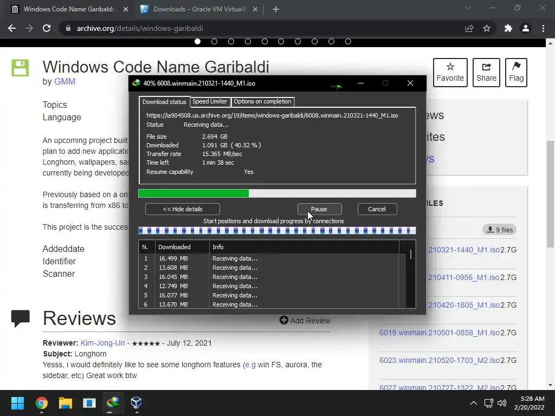Click the browser forward arrow
This screenshot has width=555, height=416.
click(x=29, y=28)
